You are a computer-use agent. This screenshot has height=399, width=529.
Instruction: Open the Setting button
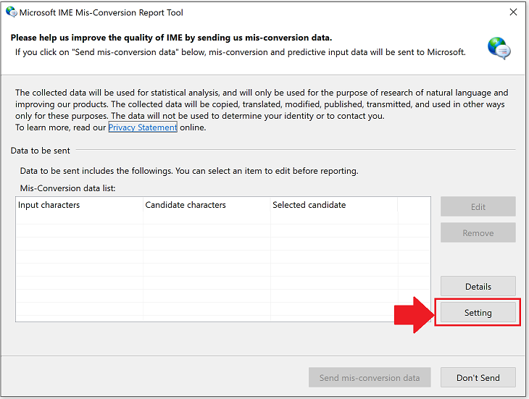pos(478,312)
